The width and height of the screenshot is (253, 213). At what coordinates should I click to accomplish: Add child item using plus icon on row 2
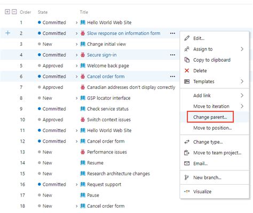8,33
